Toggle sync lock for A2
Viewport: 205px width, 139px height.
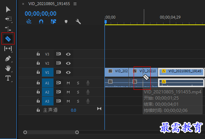(58, 92)
